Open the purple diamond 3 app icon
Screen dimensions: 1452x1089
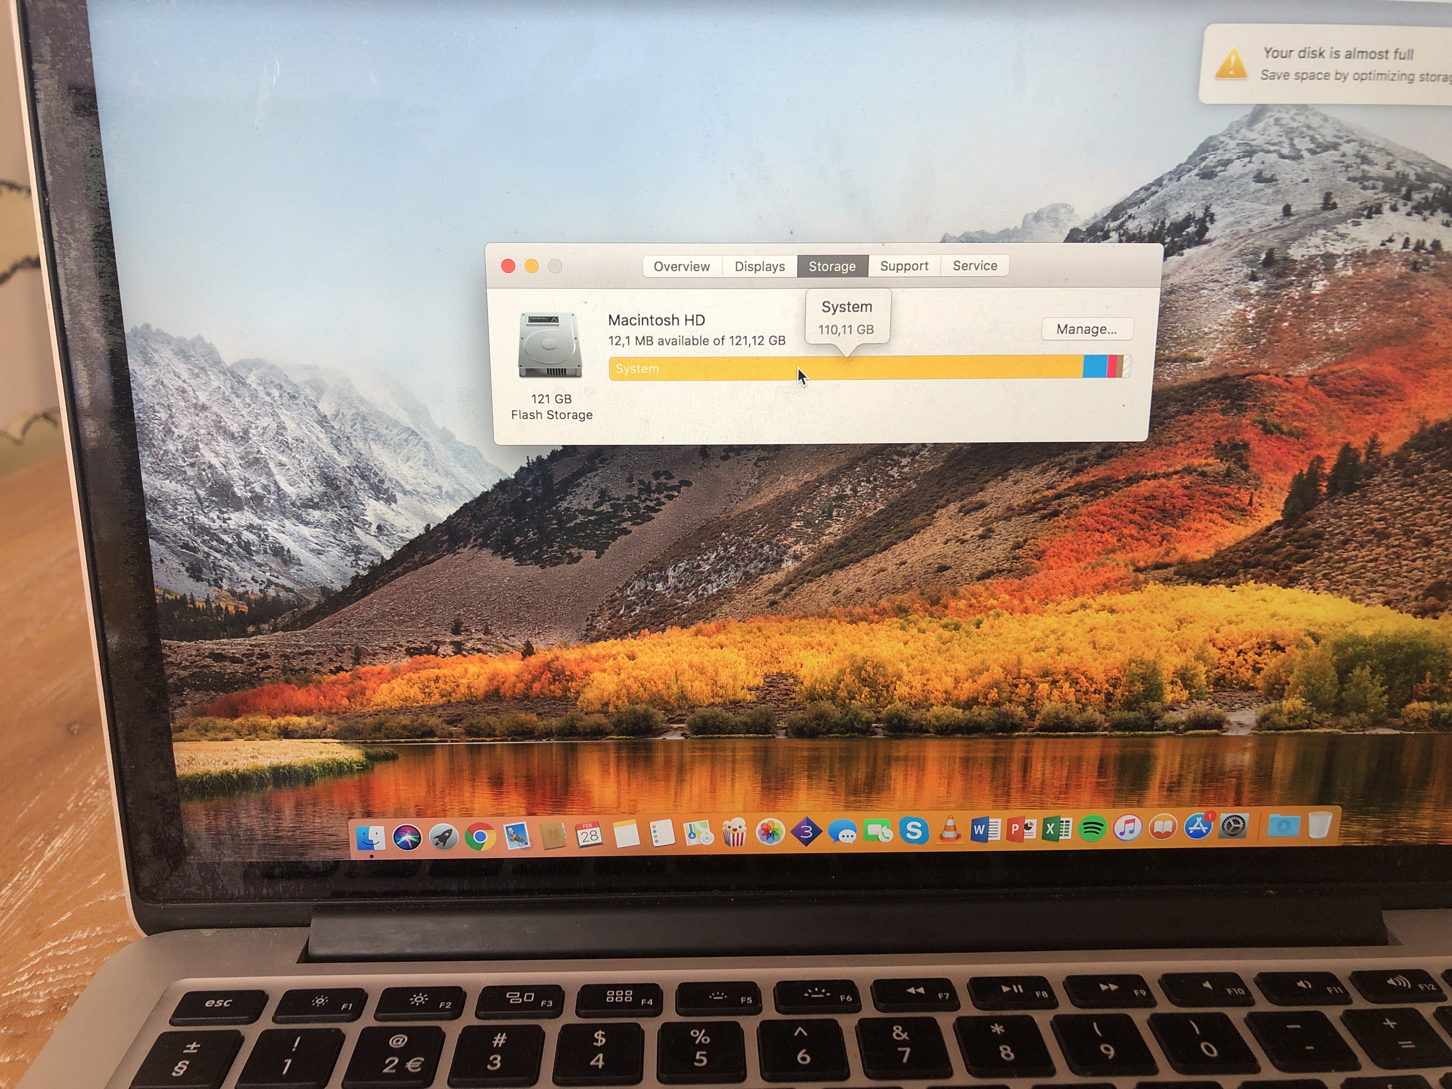click(x=806, y=832)
